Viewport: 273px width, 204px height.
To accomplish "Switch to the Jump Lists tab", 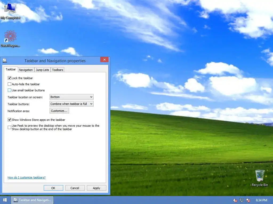I will tap(42, 70).
